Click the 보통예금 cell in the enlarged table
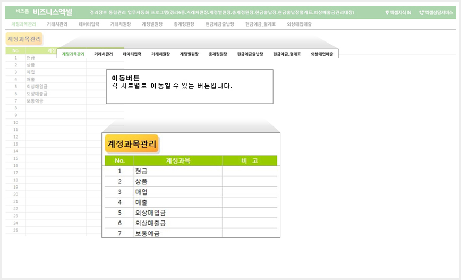461x280 pixels. click(x=178, y=233)
